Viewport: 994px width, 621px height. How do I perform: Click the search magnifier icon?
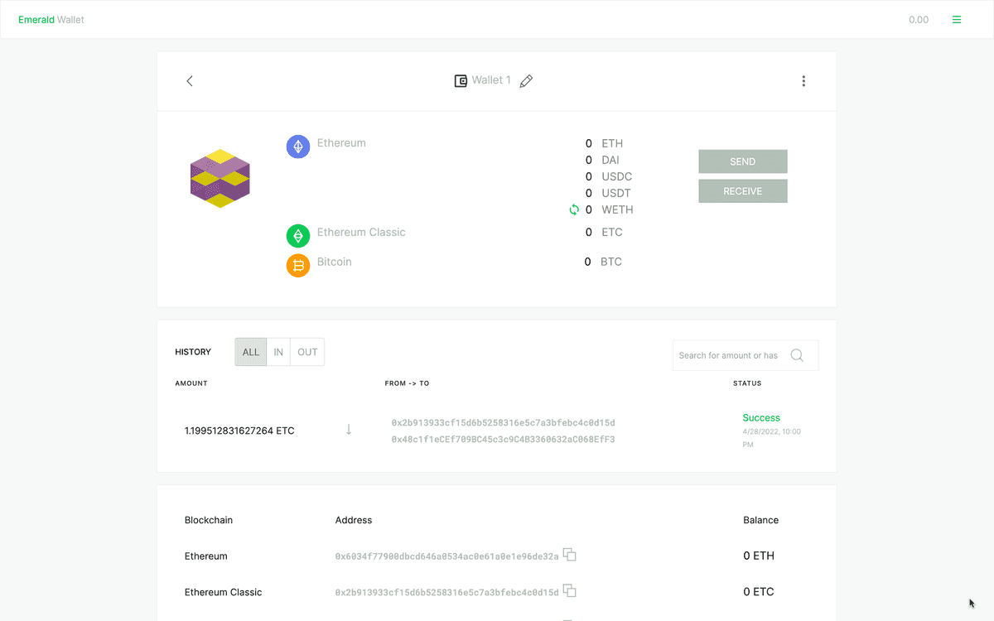pos(797,354)
